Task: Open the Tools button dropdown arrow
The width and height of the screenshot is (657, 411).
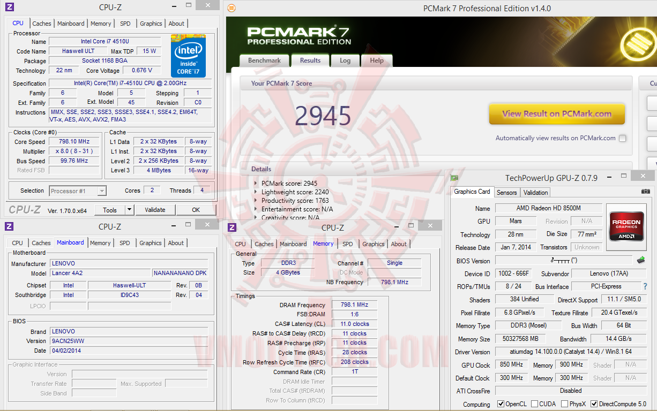Action: tap(129, 210)
